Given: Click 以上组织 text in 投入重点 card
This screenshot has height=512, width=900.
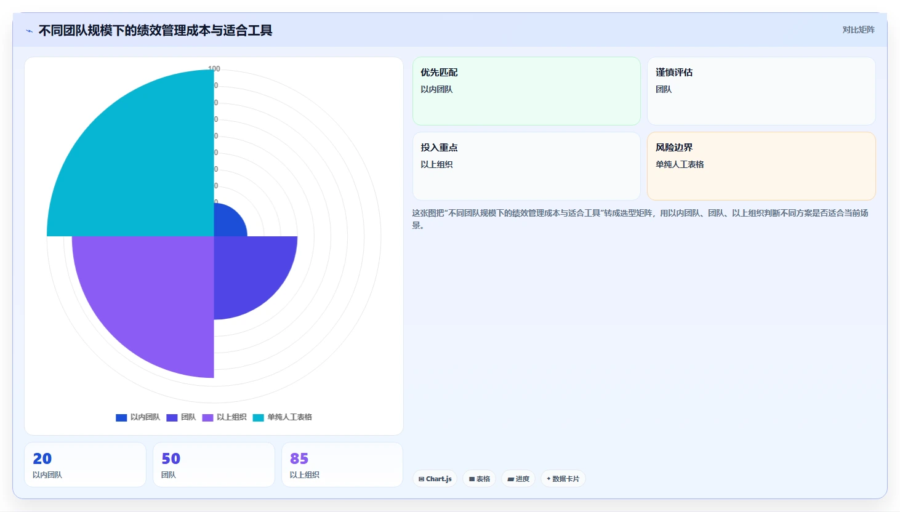Looking at the screenshot, I should 436,164.
